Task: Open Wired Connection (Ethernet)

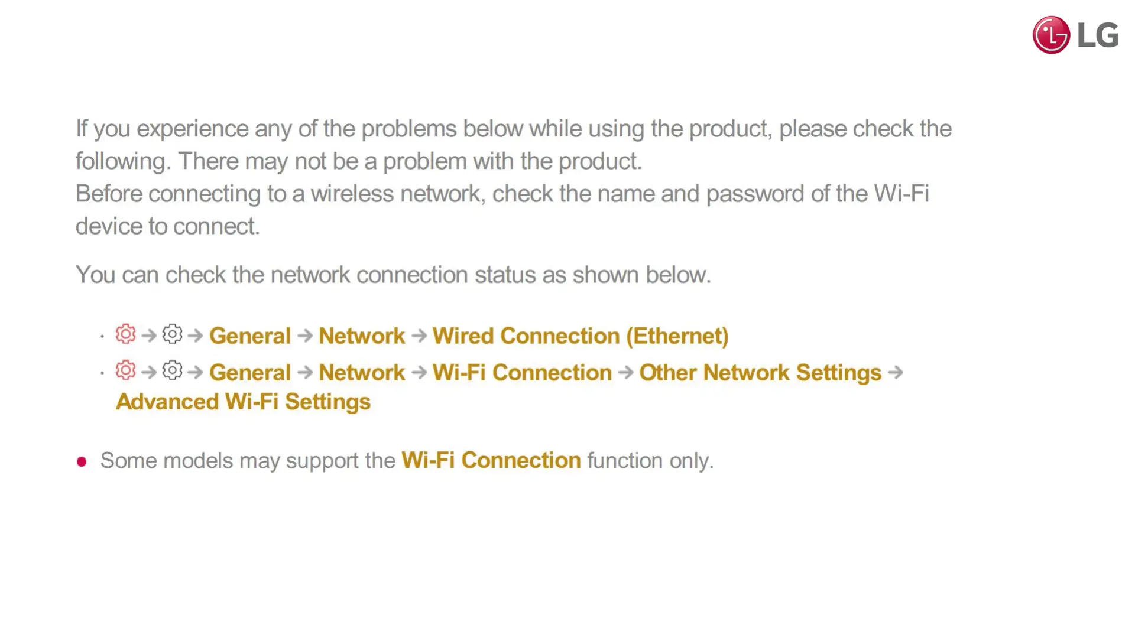Action: 581,336
